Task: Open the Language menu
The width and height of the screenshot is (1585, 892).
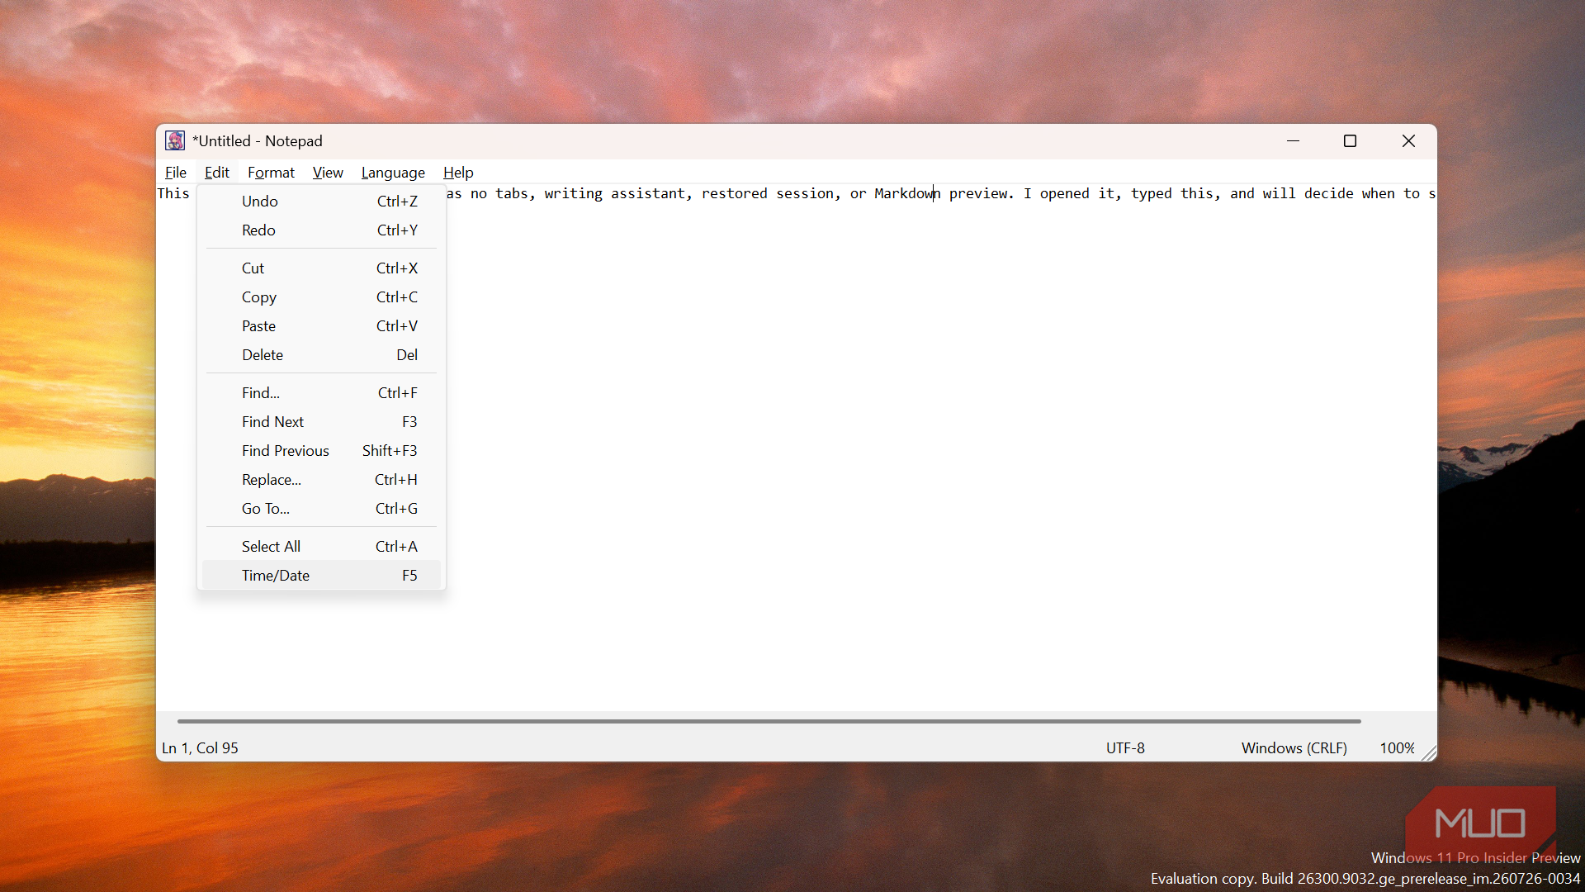Action: (x=393, y=172)
